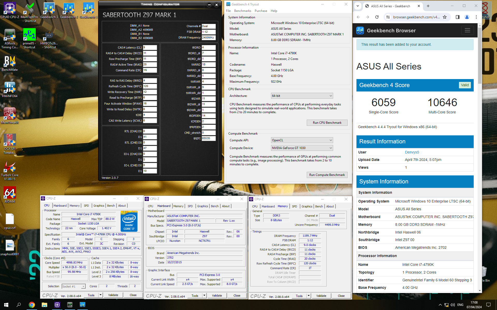Open the notifications center icon
The width and height of the screenshot is (497, 310).
[x=488, y=305]
